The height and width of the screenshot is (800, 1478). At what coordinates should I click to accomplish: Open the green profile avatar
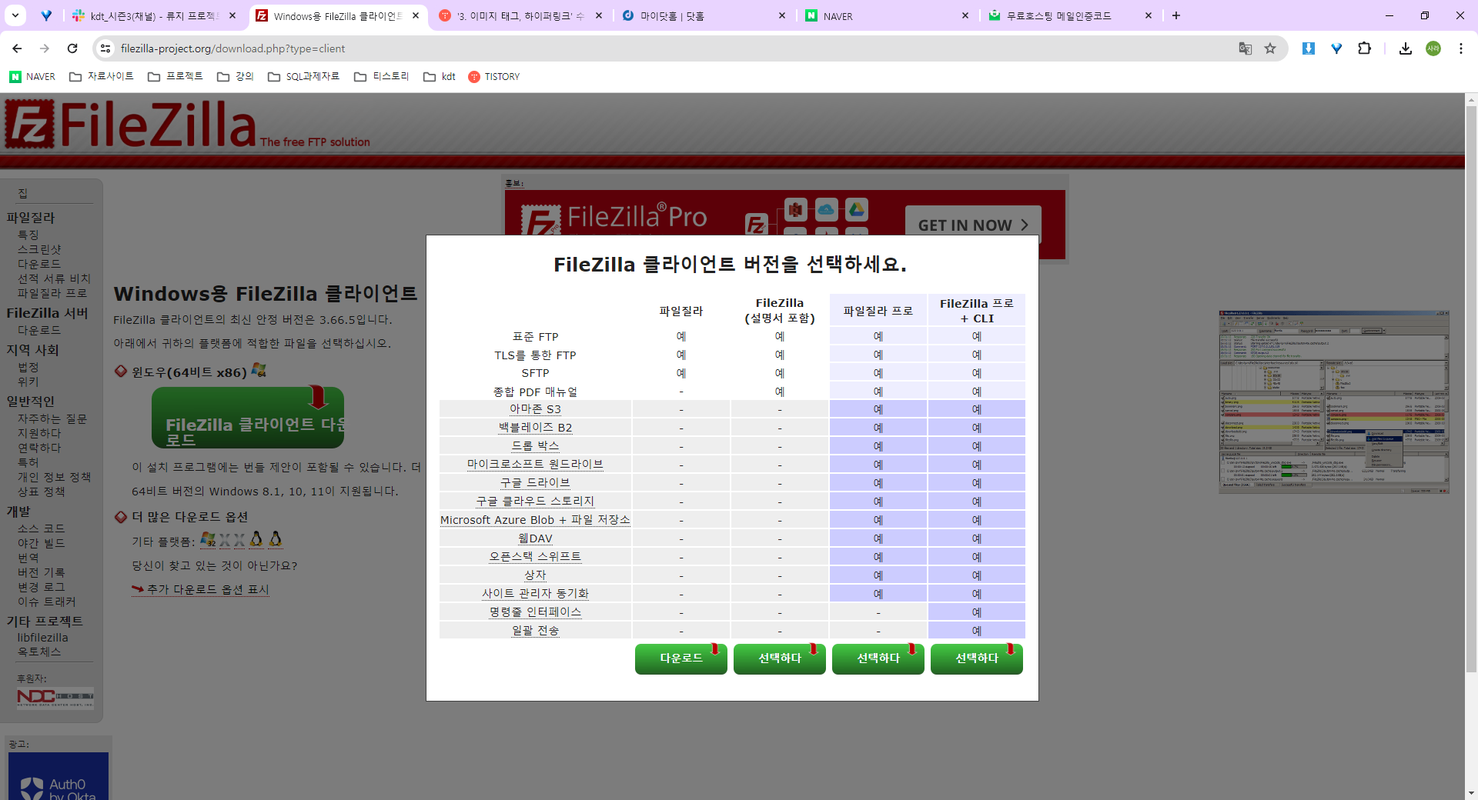coord(1433,48)
